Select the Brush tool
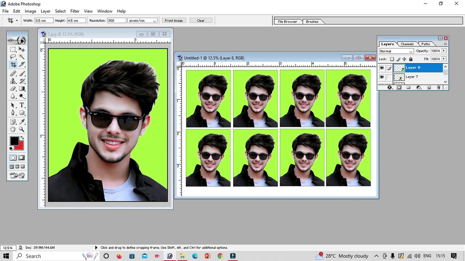Image resolution: width=465 pixels, height=261 pixels. tap(22, 74)
